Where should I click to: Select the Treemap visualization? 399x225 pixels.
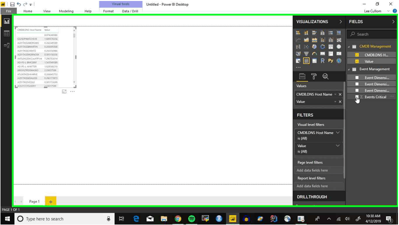pos(330,47)
